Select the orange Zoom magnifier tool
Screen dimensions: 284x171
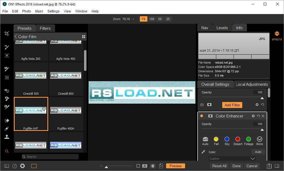pos(7,151)
